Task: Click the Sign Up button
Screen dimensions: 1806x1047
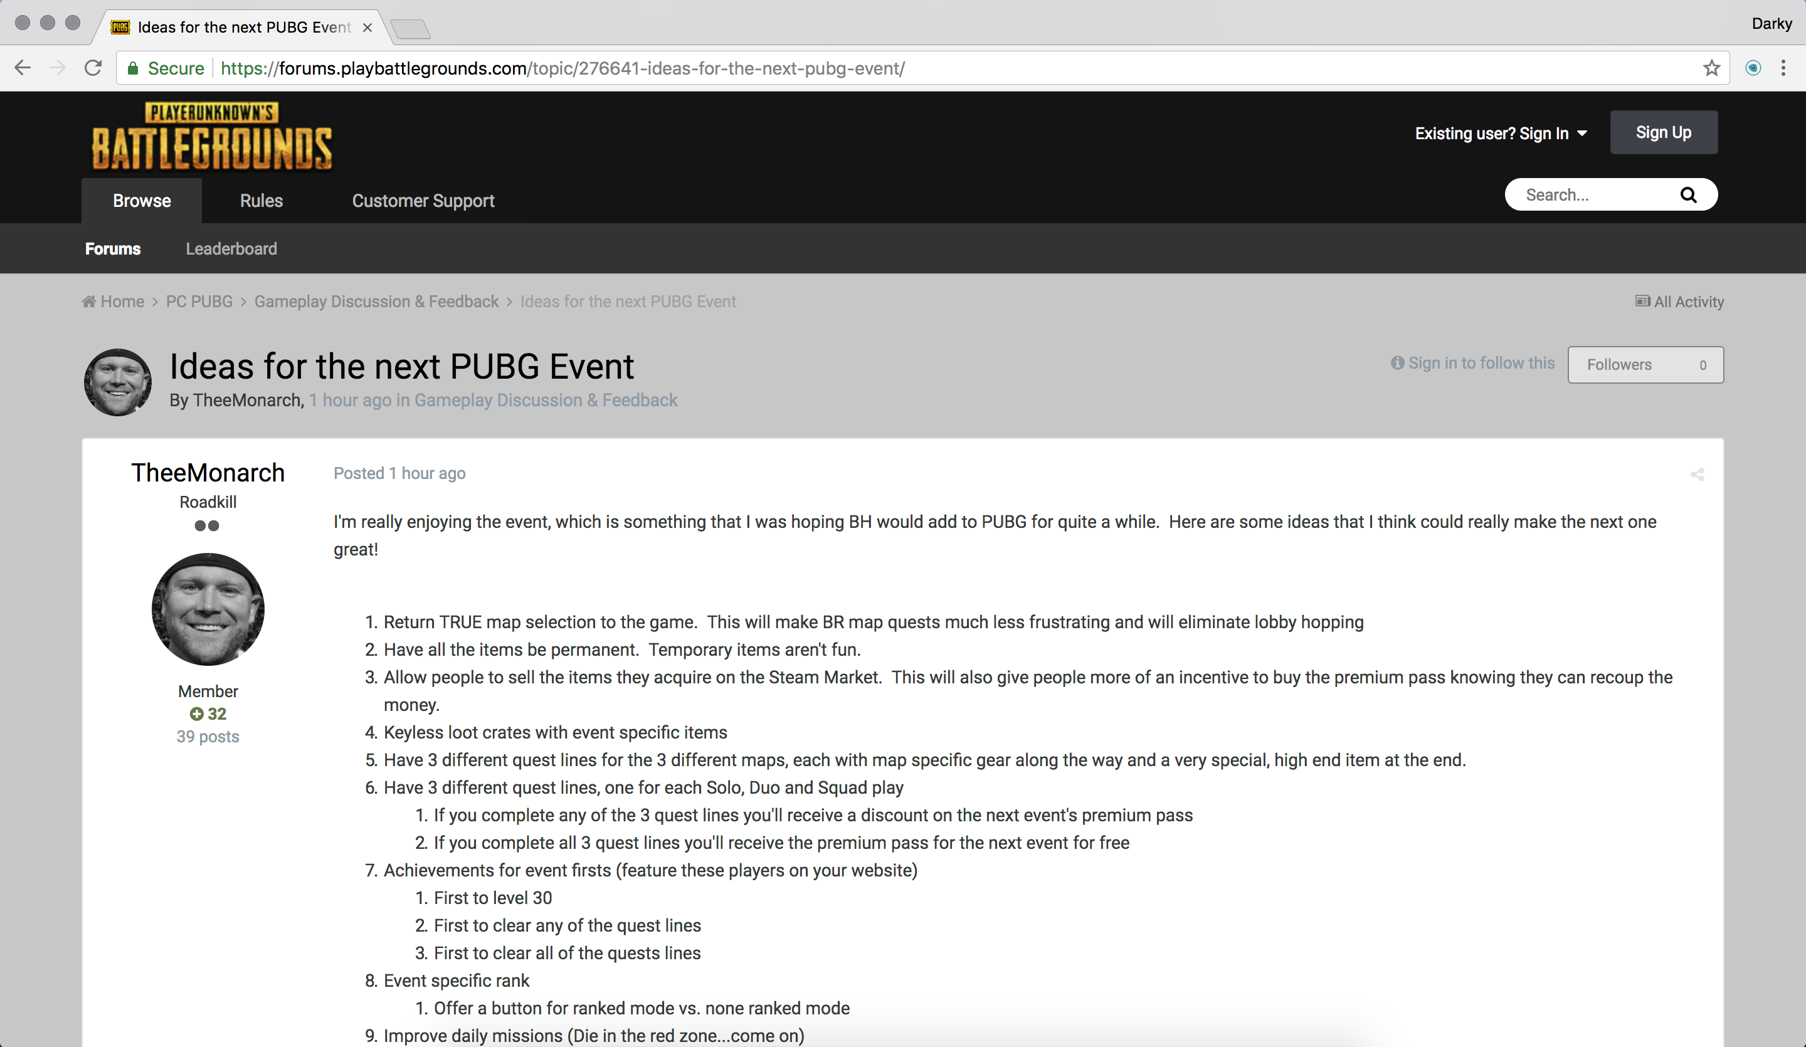Action: (1664, 132)
